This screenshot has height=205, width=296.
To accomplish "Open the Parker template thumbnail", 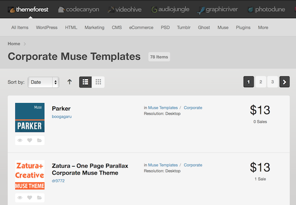I will point(30,117).
